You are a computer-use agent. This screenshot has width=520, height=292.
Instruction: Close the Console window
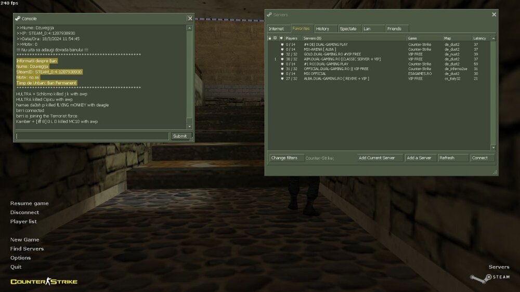click(190, 18)
